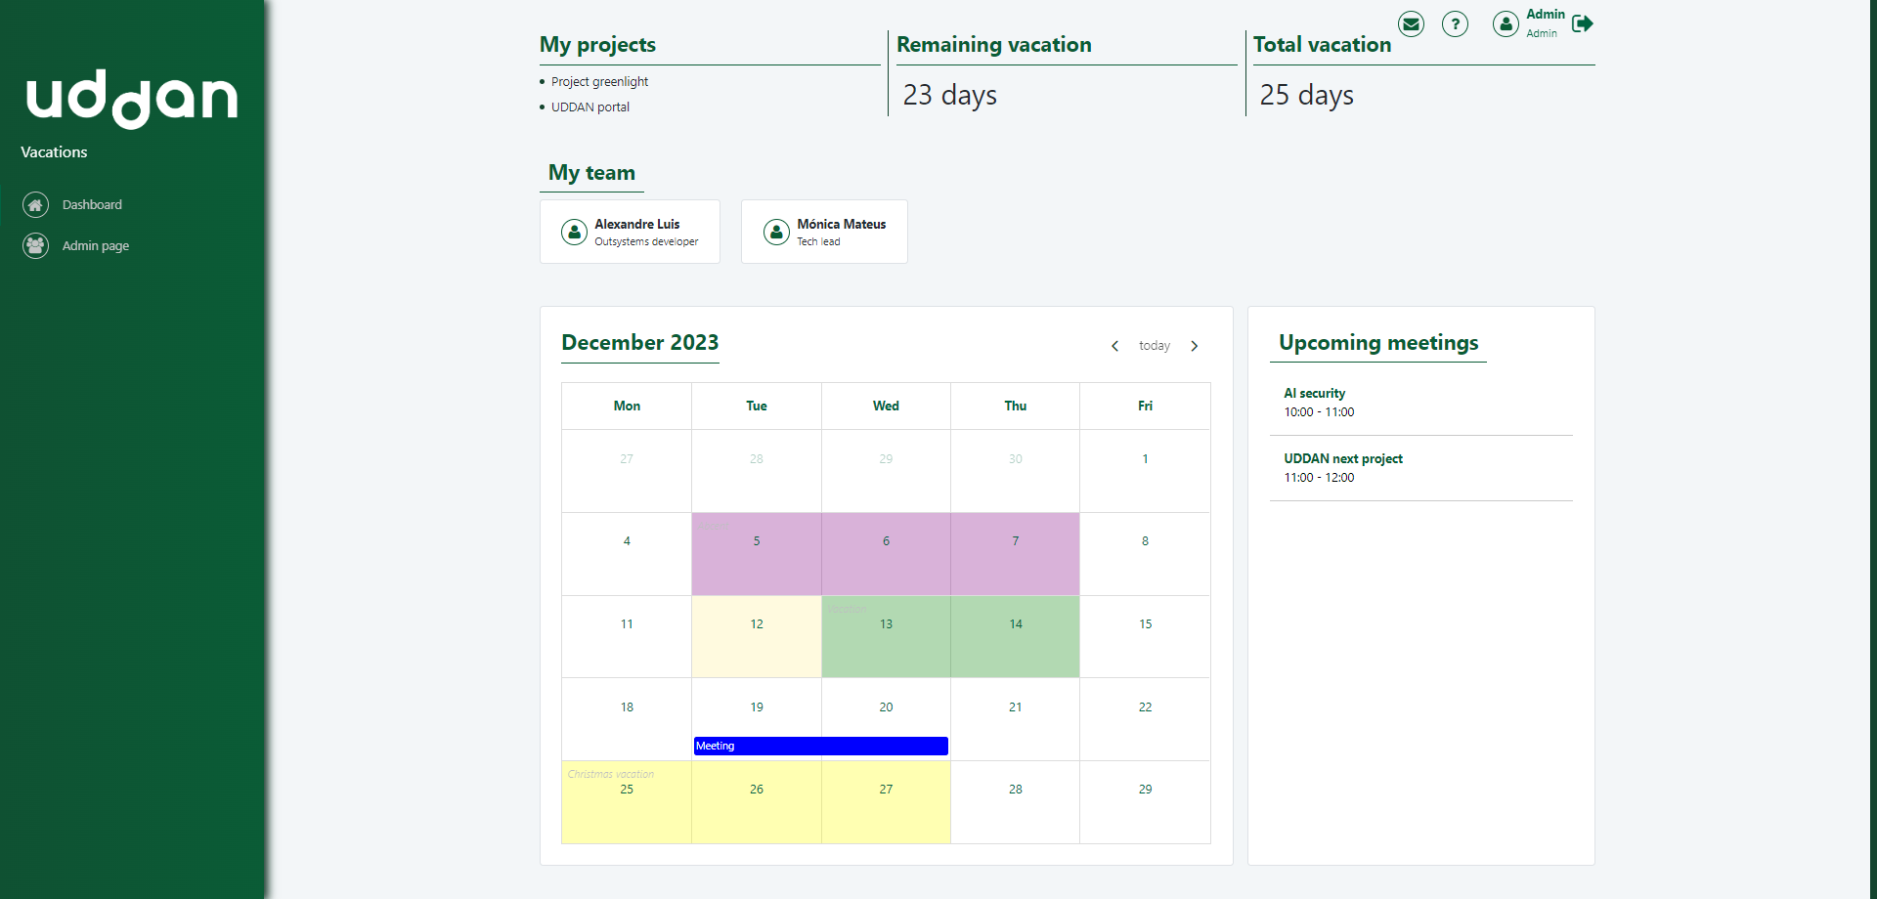
Task: Click the blue Meeting event bar
Action: (x=820, y=746)
